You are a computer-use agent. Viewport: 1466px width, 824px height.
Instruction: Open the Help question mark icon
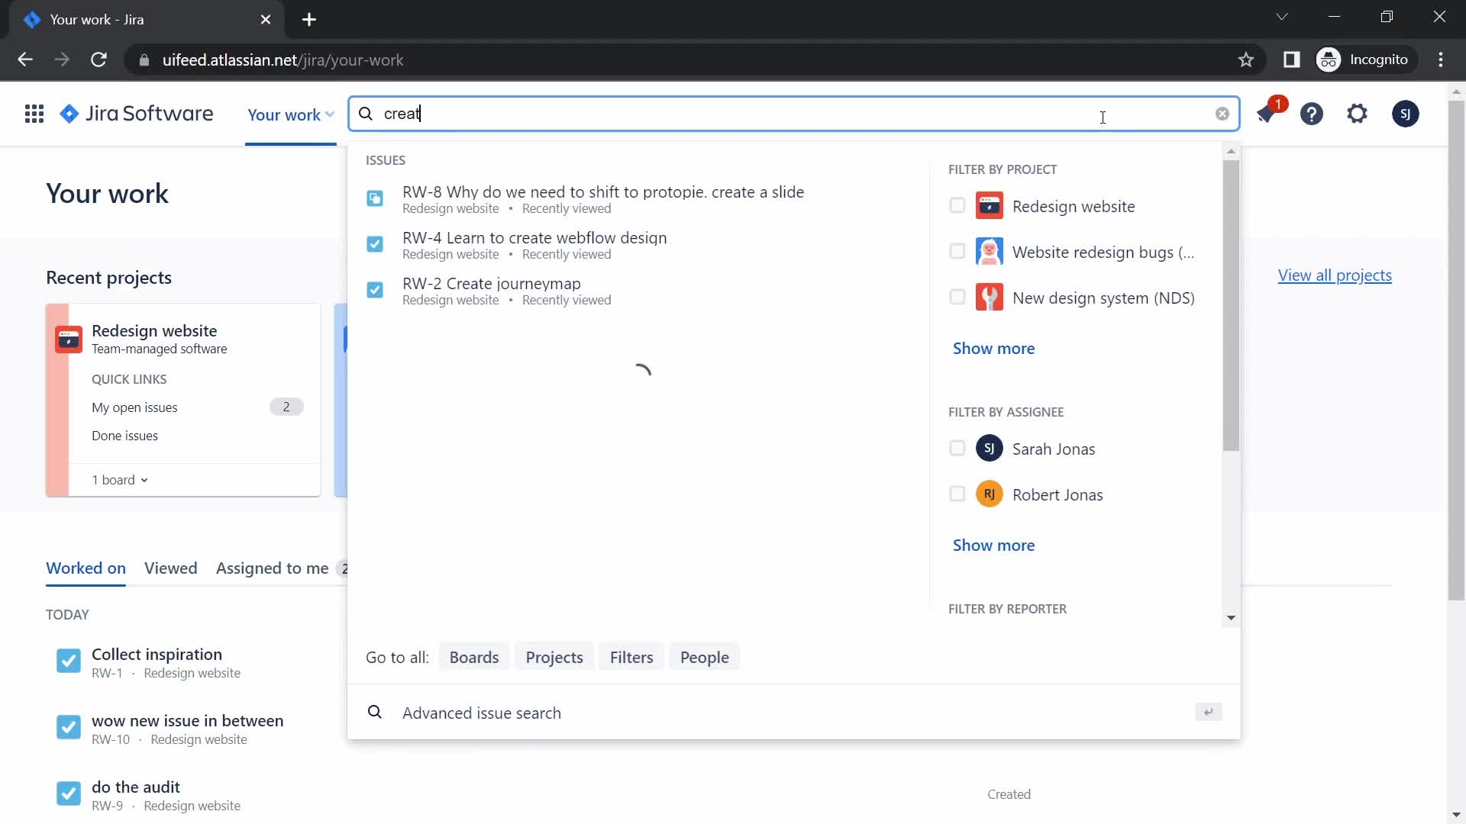coord(1312,114)
